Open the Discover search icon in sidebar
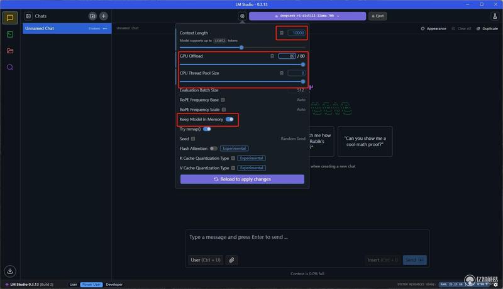The width and height of the screenshot is (503, 289). click(x=10, y=67)
